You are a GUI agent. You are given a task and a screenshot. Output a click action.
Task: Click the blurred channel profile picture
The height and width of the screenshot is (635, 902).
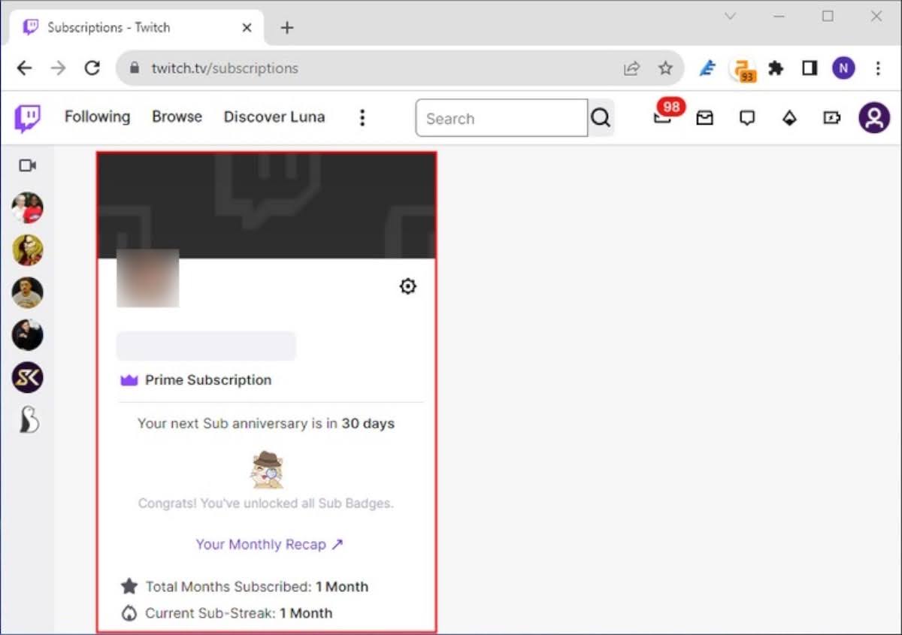tap(148, 277)
